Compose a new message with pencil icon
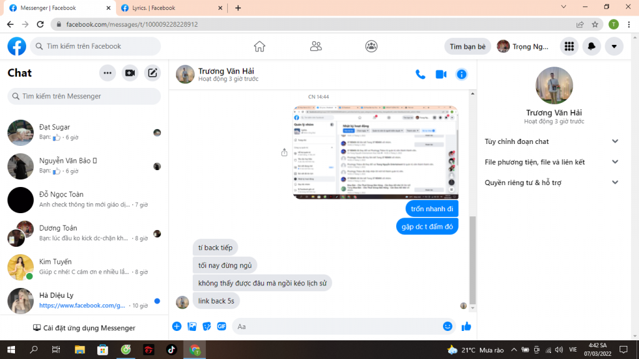The height and width of the screenshot is (359, 639). tap(152, 73)
